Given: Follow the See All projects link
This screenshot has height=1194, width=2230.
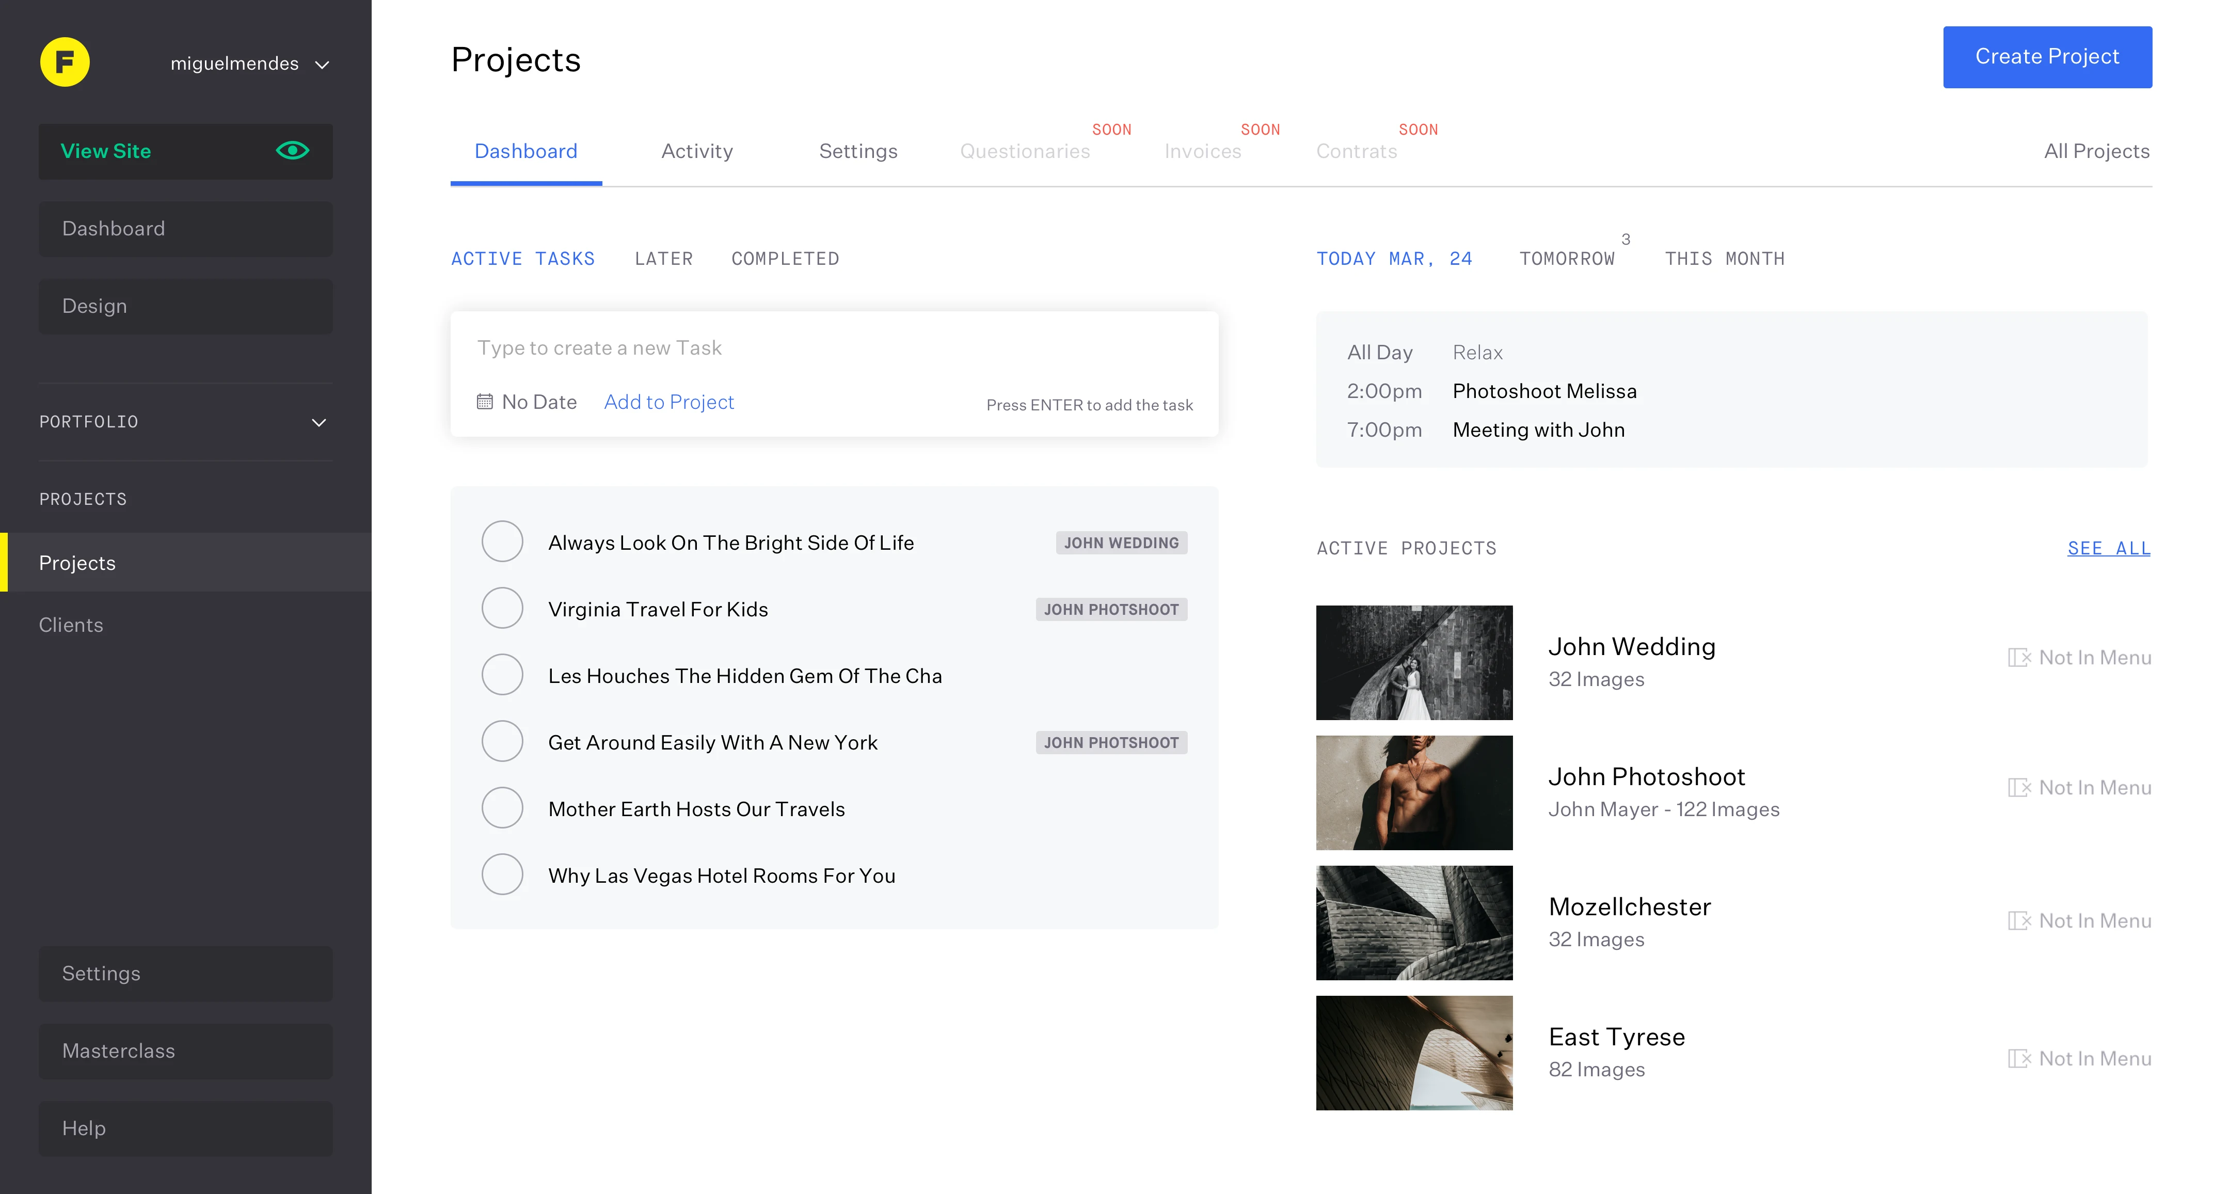Looking at the screenshot, I should coord(2108,548).
